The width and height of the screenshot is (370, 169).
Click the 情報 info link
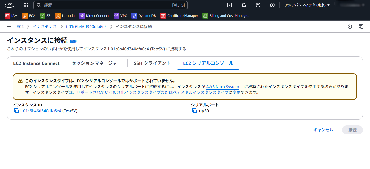click(x=73, y=41)
